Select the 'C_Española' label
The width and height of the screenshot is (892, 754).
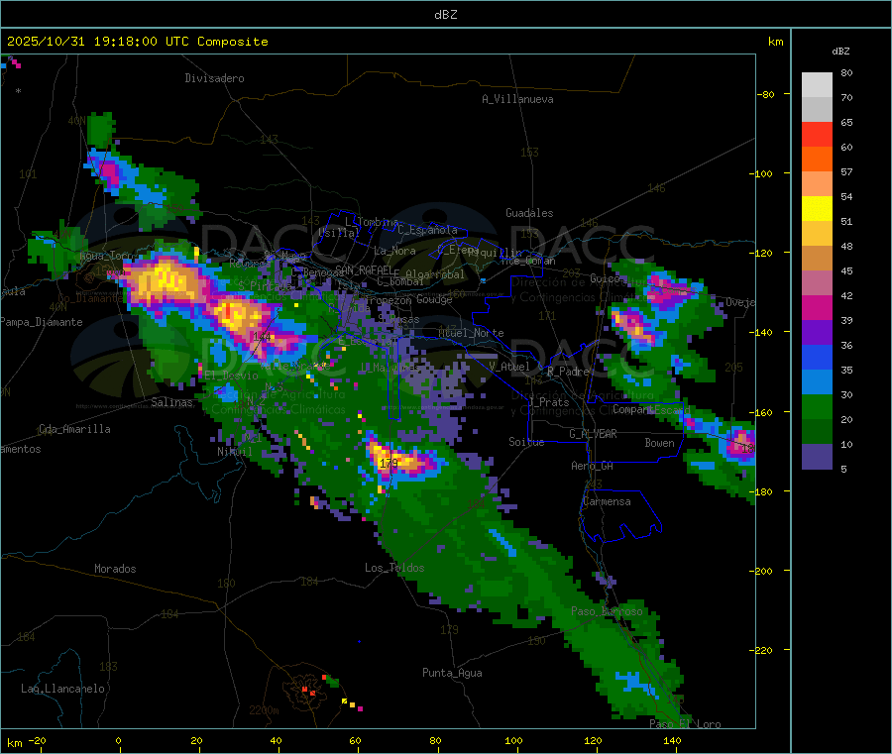[x=428, y=230]
